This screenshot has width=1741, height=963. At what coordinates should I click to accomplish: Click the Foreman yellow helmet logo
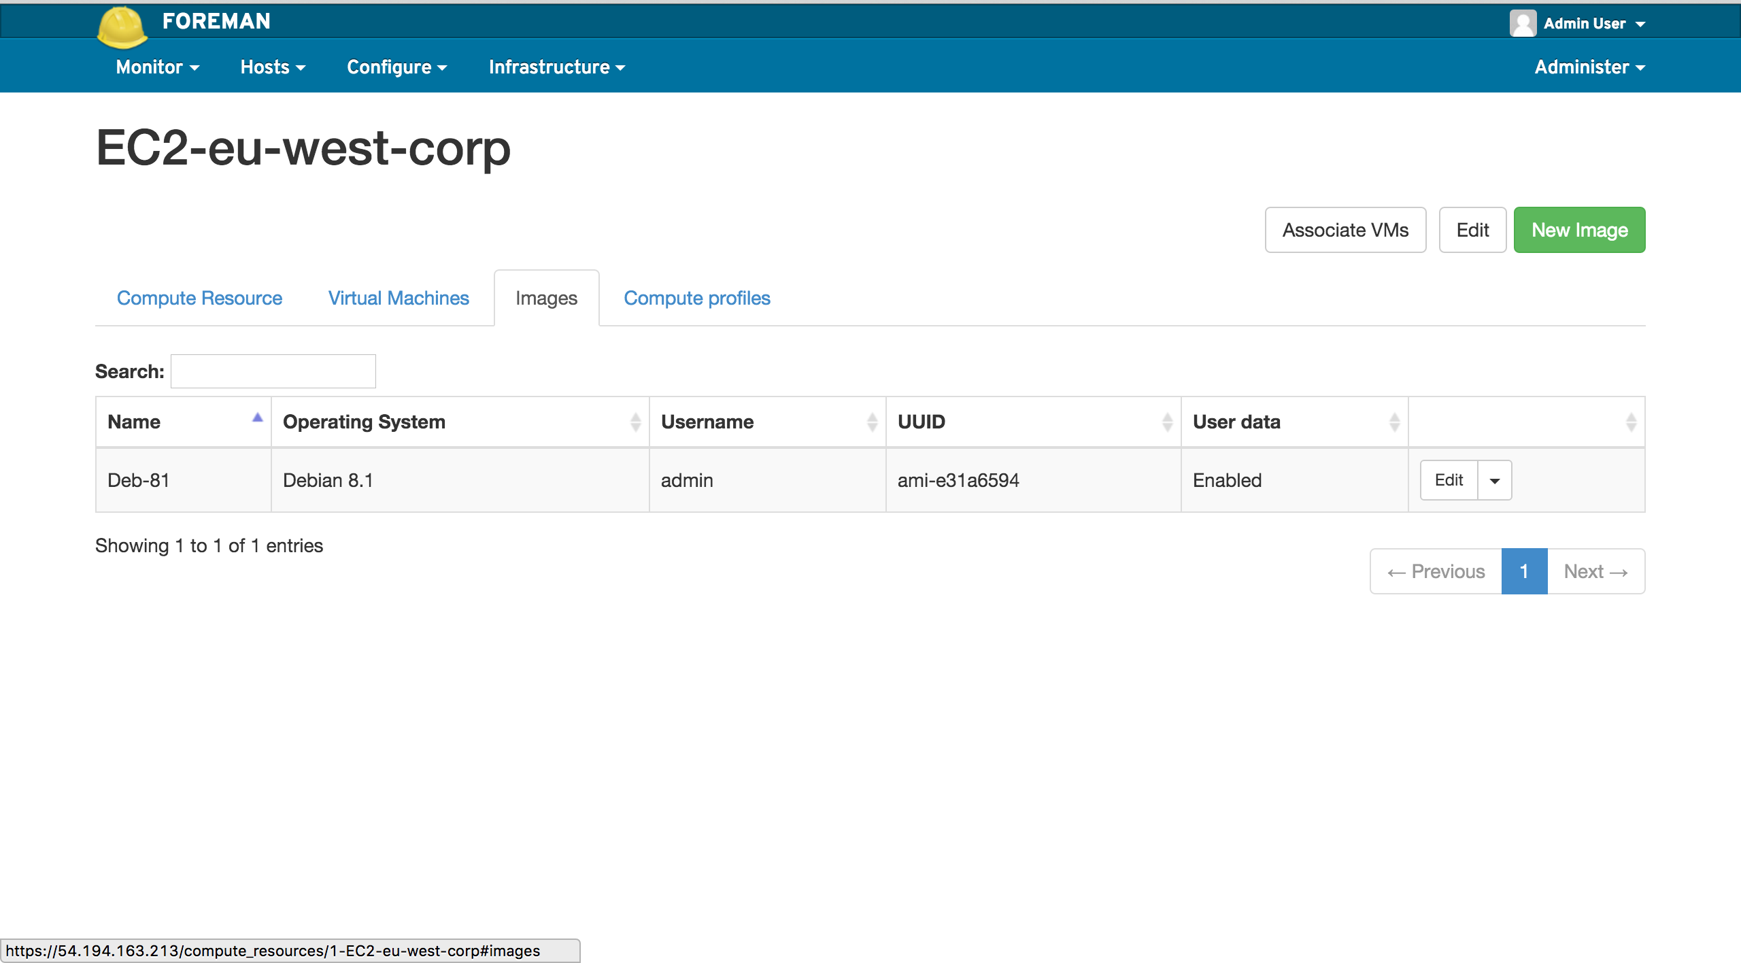coord(122,27)
